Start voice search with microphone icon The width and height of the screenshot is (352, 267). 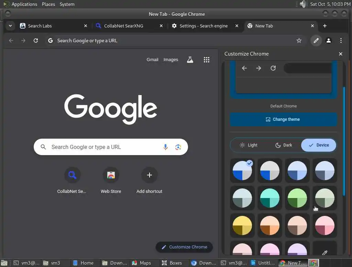(165, 147)
